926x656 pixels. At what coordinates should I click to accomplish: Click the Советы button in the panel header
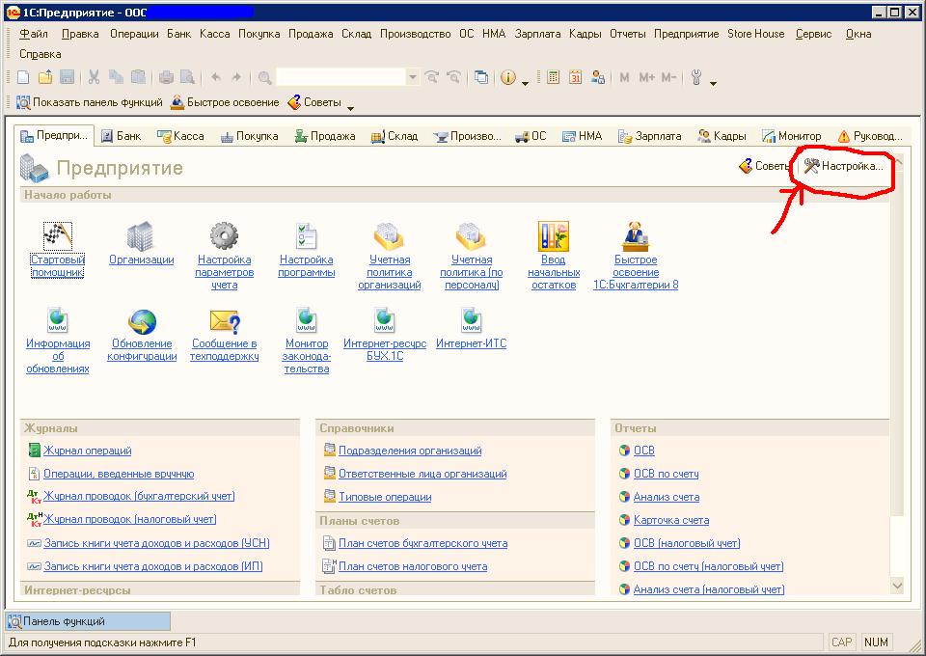point(764,166)
